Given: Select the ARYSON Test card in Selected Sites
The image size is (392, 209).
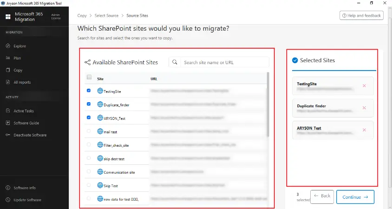Looking at the screenshot, I should 333,130.
